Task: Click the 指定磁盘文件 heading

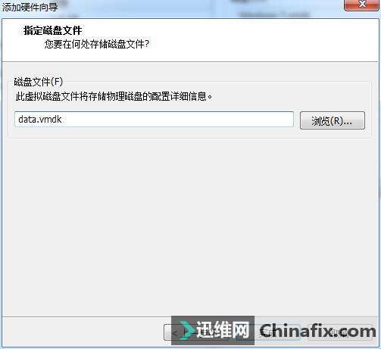Action: 52,30
